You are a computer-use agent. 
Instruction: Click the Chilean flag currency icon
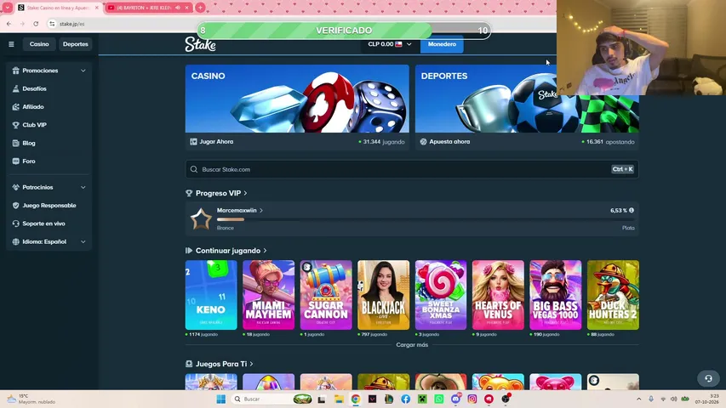click(x=398, y=44)
